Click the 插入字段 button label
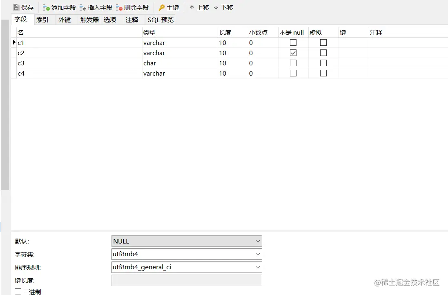The height and width of the screenshot is (295, 448). point(100,8)
